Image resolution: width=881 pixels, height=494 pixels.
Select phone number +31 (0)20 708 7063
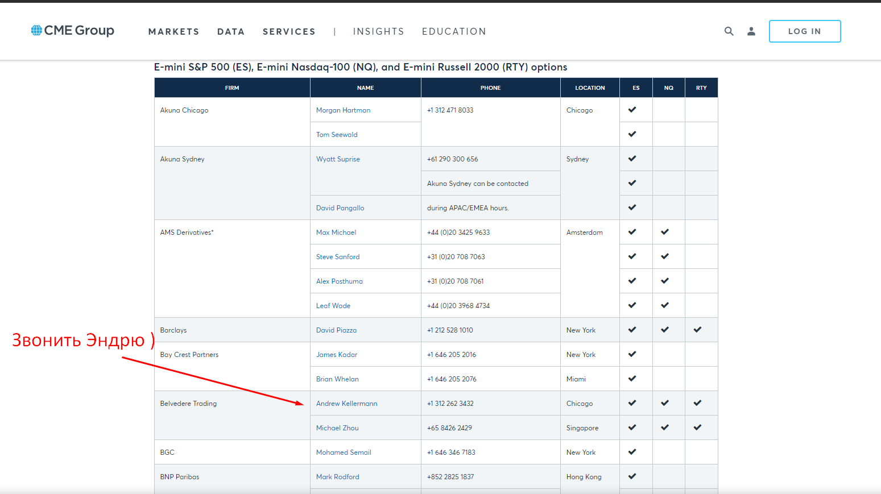[456, 257]
